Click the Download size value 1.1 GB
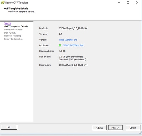Screen dimensions: 142x136 pos(62,51)
